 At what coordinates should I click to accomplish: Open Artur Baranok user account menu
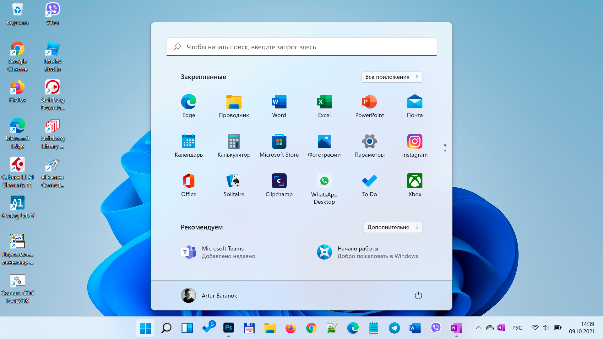pos(209,295)
